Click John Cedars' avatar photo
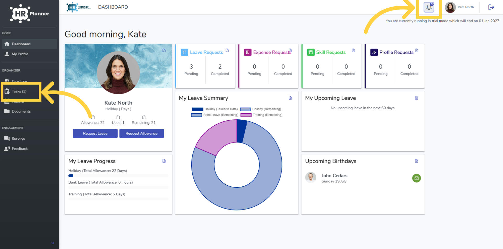 (311, 178)
